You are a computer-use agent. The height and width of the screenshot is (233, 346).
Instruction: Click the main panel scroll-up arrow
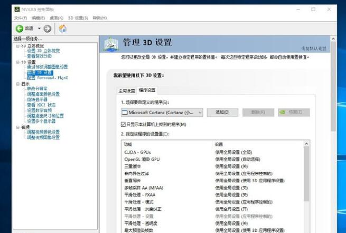[333, 39]
